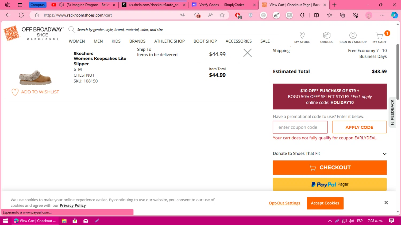Viewport: 401px width, 225px height.
Task: Open the ACCESSORIES menu
Action: 238,41
